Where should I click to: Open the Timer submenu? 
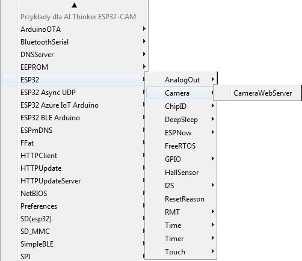(x=181, y=239)
